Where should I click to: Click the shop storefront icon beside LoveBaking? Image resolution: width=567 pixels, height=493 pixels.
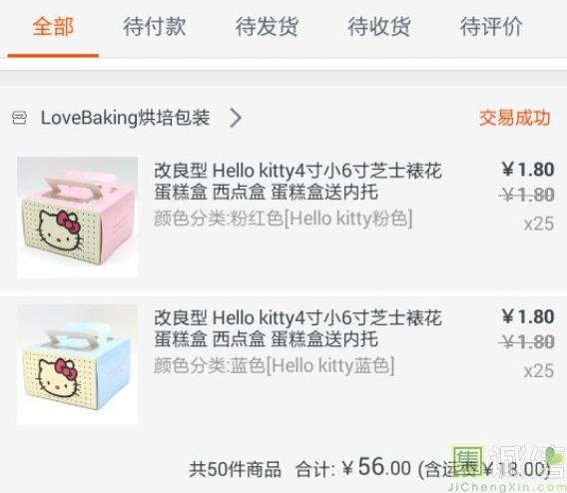(x=19, y=118)
